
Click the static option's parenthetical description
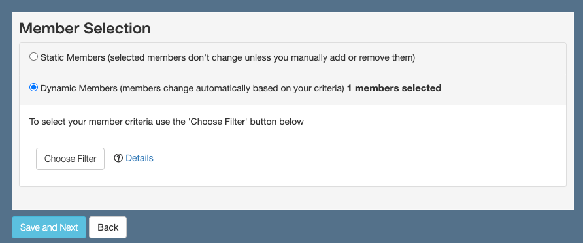(261, 57)
